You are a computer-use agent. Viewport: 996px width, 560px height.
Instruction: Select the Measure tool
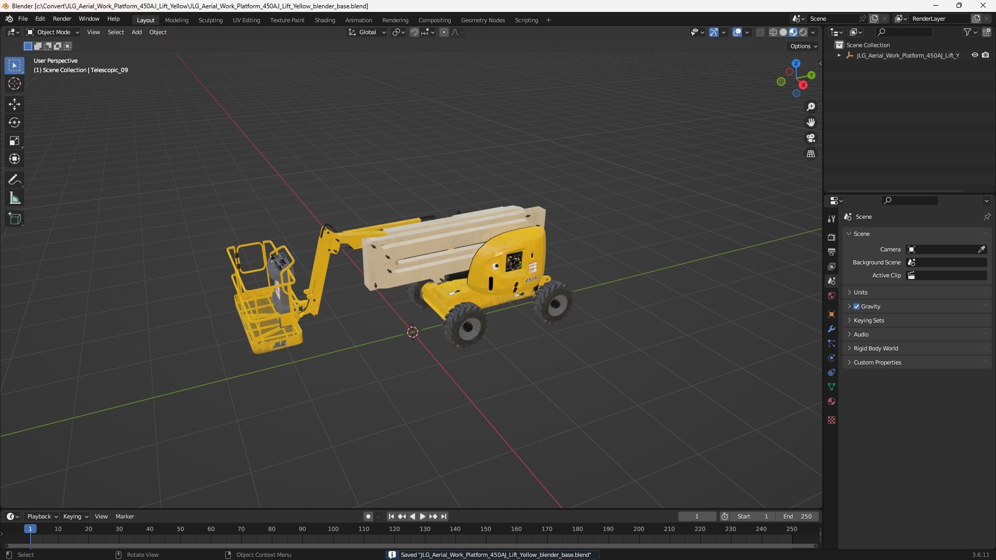click(15, 198)
